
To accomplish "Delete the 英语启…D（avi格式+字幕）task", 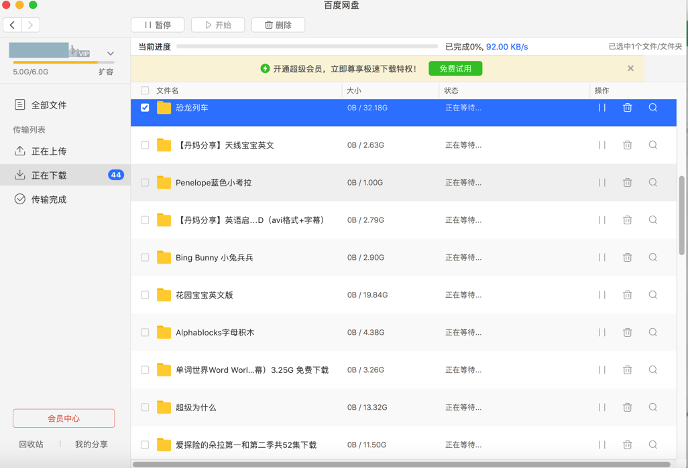I will tap(628, 220).
